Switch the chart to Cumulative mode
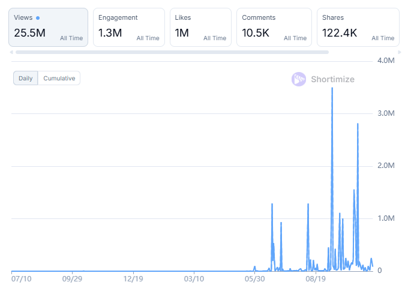Screen dimensions: 405x288 click(x=59, y=78)
